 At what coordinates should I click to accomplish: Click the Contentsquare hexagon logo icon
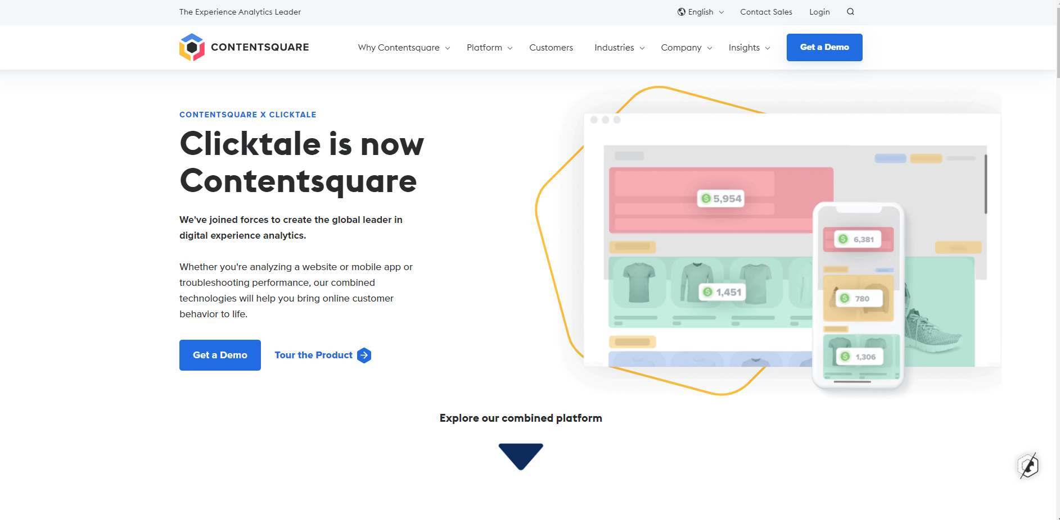pos(192,47)
